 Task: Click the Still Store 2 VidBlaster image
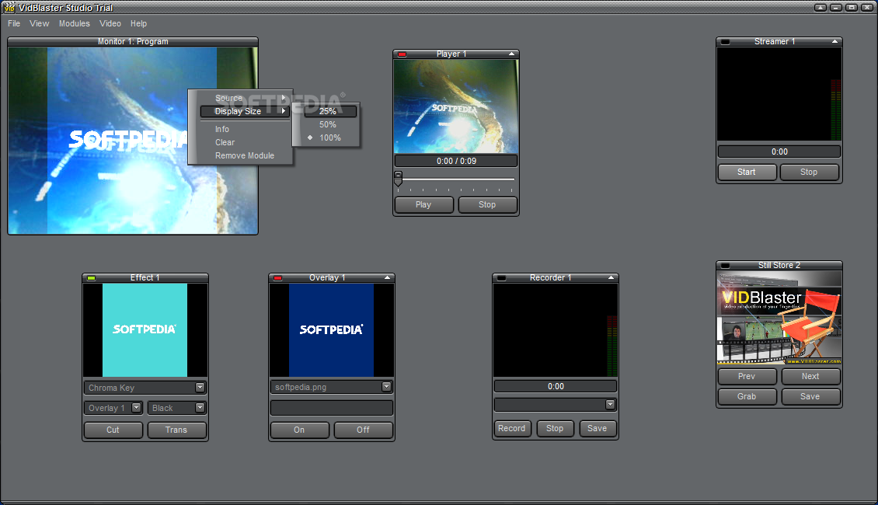point(779,318)
